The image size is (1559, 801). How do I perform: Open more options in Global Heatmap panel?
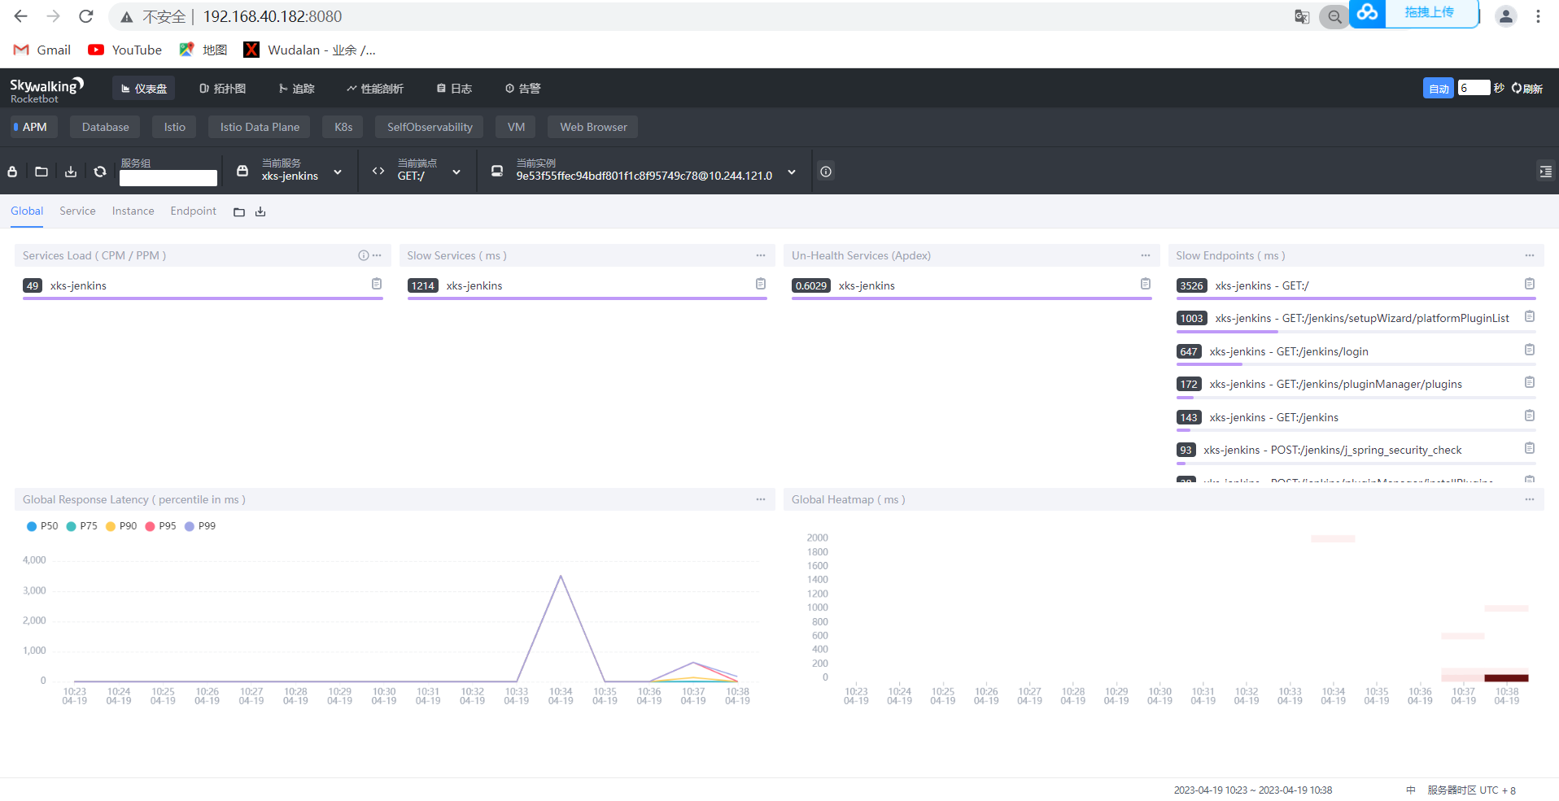click(1530, 499)
